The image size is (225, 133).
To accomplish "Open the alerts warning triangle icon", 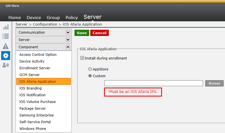I will [6, 46].
